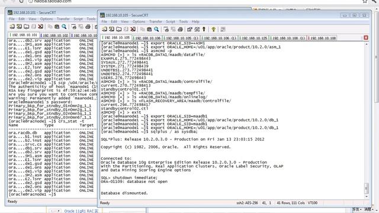Open Transfer menu in 192.168.10.101 window
Viewport: 379px width, 213px height.
63,19
